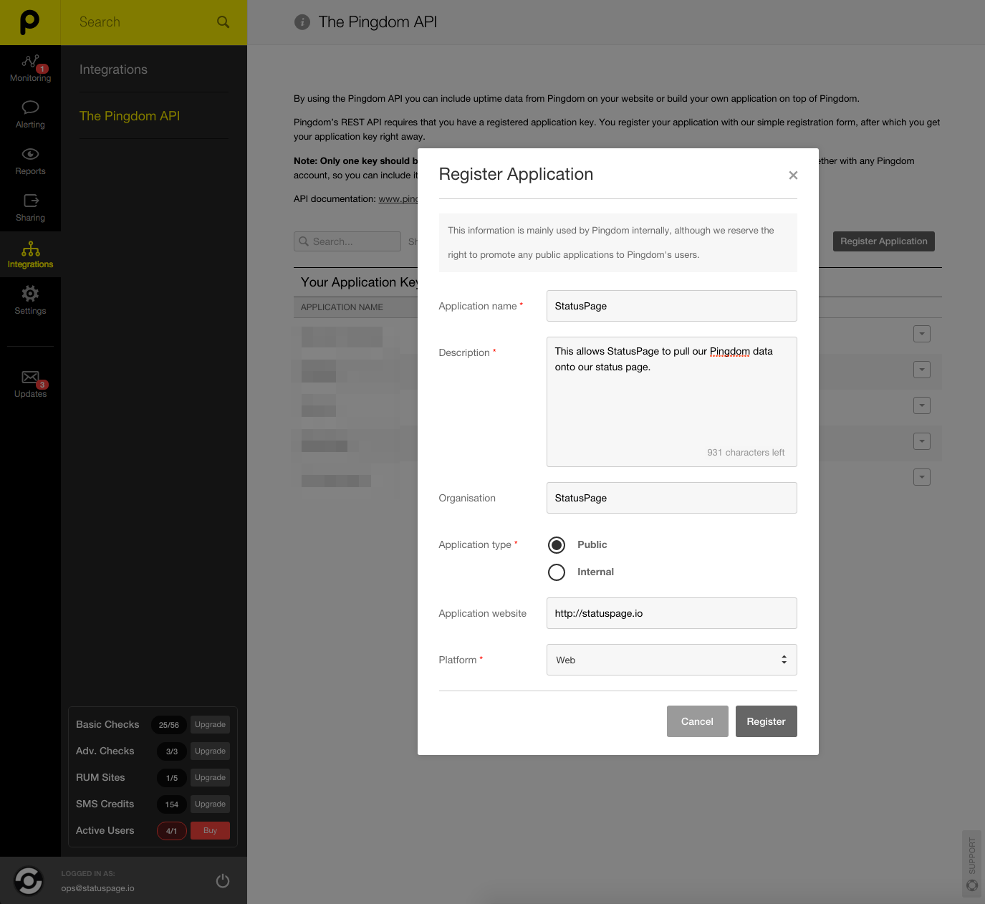The width and height of the screenshot is (985, 904).
Task: Open the Reports section
Action: 30,161
